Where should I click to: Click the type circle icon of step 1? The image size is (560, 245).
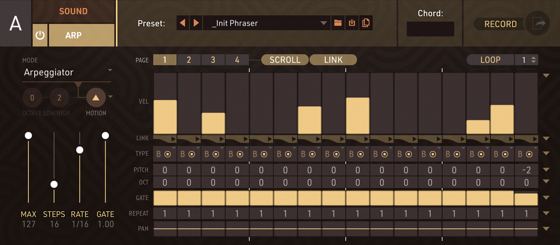pyautogui.click(x=168, y=154)
